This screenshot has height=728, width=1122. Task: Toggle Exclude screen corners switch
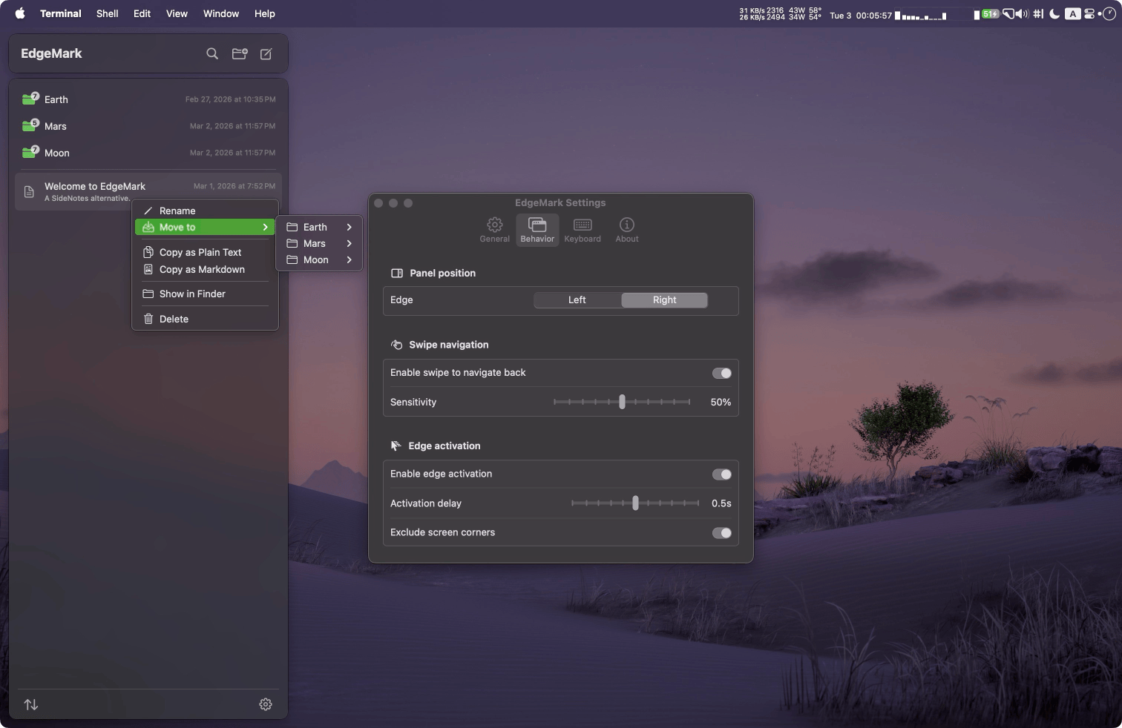[721, 533]
